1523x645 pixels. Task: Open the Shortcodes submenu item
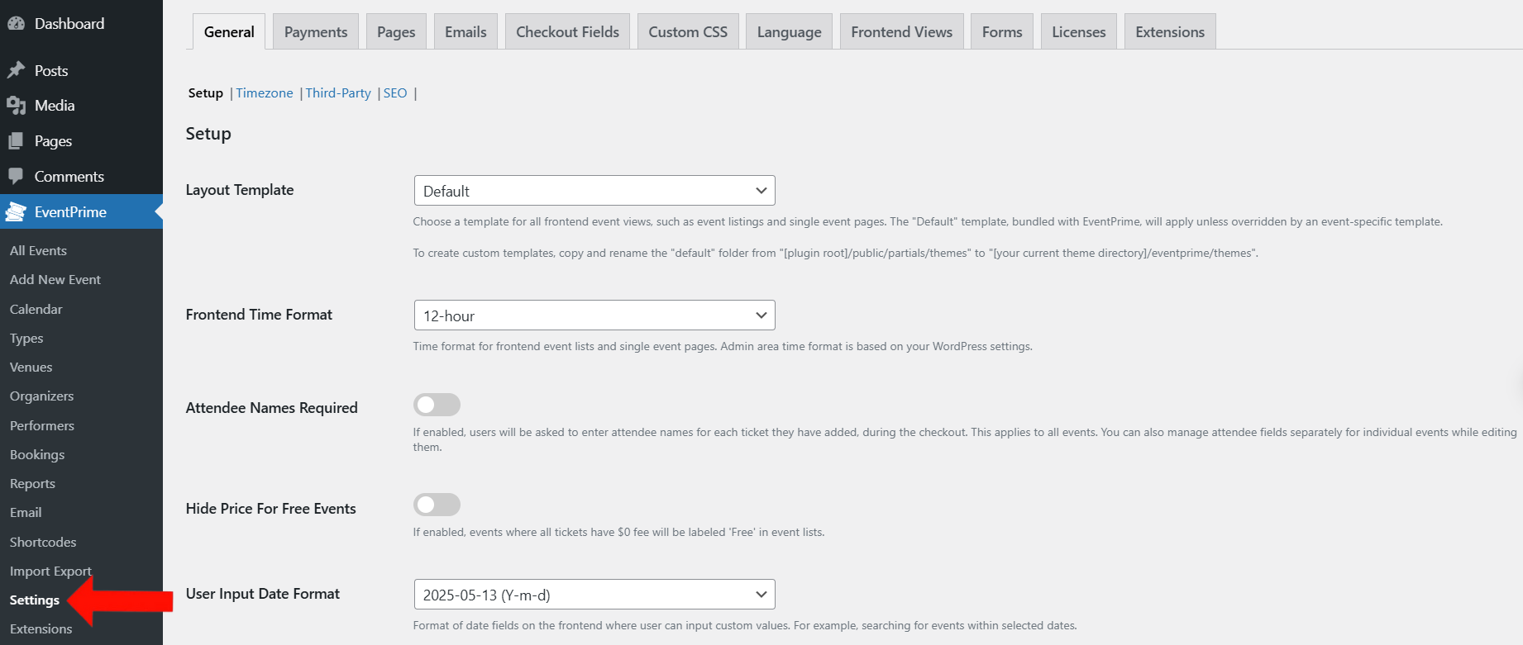click(x=43, y=542)
